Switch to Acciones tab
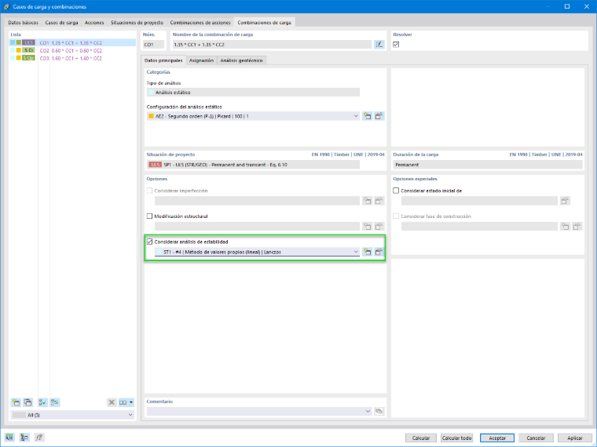Image resolution: width=597 pixels, height=447 pixels. tap(94, 23)
